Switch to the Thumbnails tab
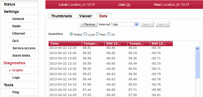The height and width of the screenshot is (97, 203). click(61, 16)
